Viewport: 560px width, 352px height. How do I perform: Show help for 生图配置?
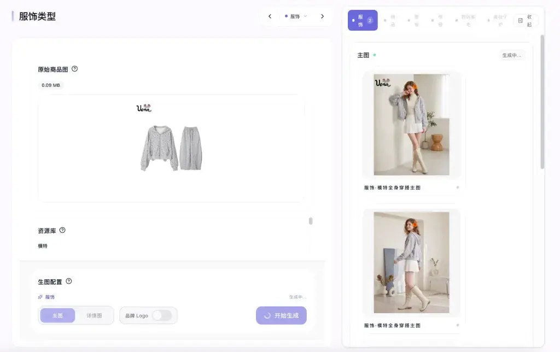(x=69, y=281)
